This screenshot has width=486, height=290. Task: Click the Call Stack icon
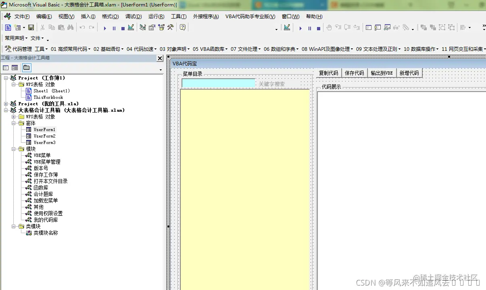point(406,27)
